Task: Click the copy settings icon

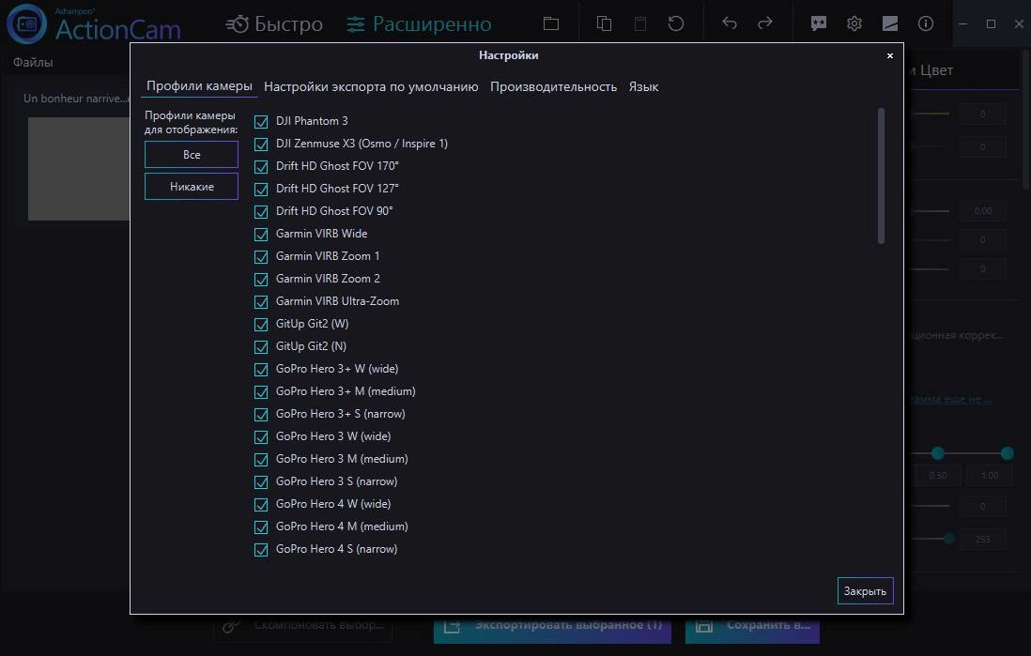Action: point(604,23)
